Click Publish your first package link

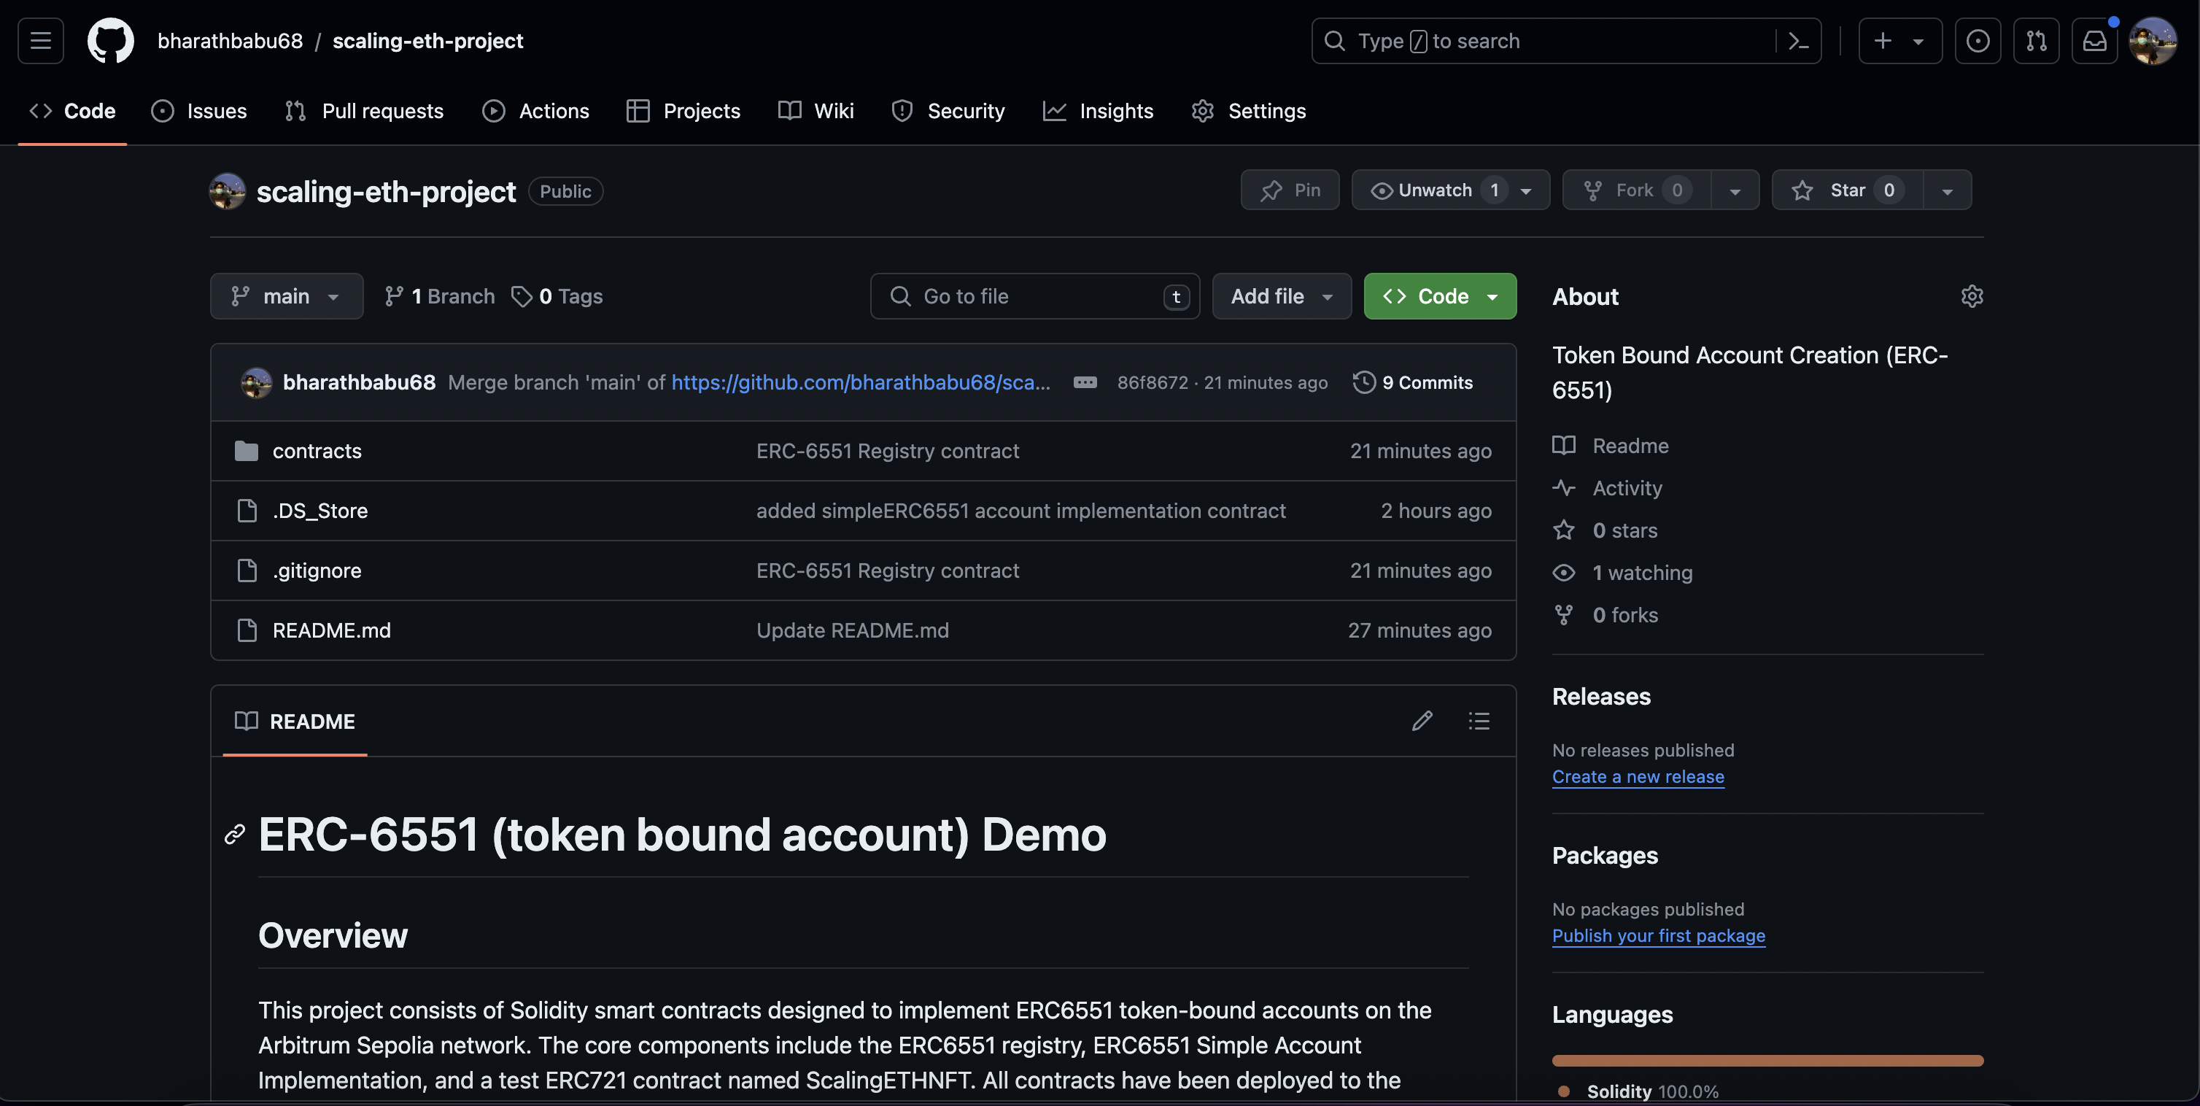tap(1658, 935)
